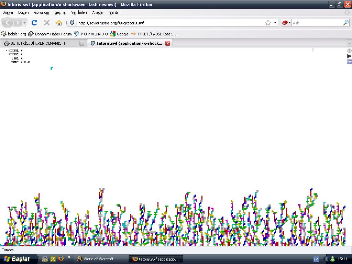Open the Donanım Haber Forum bookmark
Image resolution: width=352 pixels, height=264 pixels.
[50, 34]
